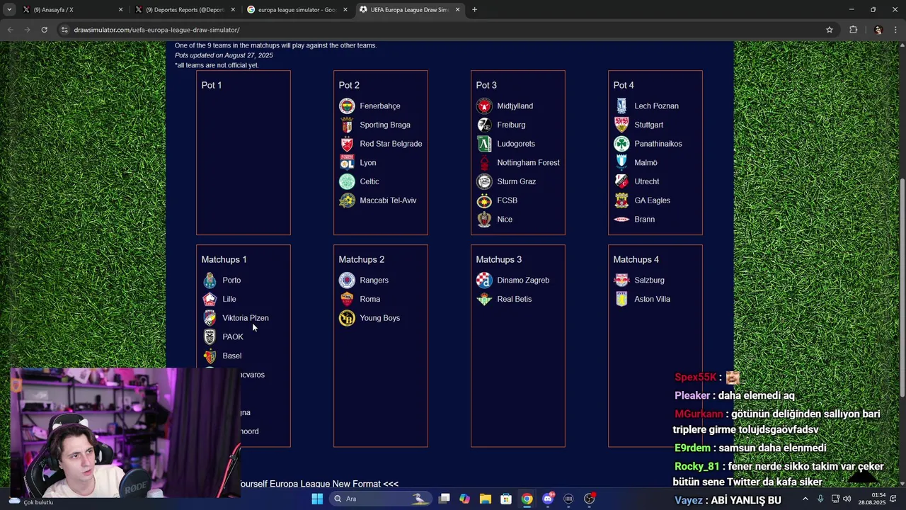Show hidden system tray icons
The height and width of the screenshot is (510, 906).
tap(805, 499)
